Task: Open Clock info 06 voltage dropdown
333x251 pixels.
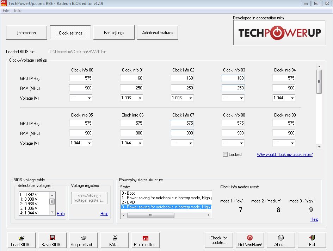Action: click(140, 143)
